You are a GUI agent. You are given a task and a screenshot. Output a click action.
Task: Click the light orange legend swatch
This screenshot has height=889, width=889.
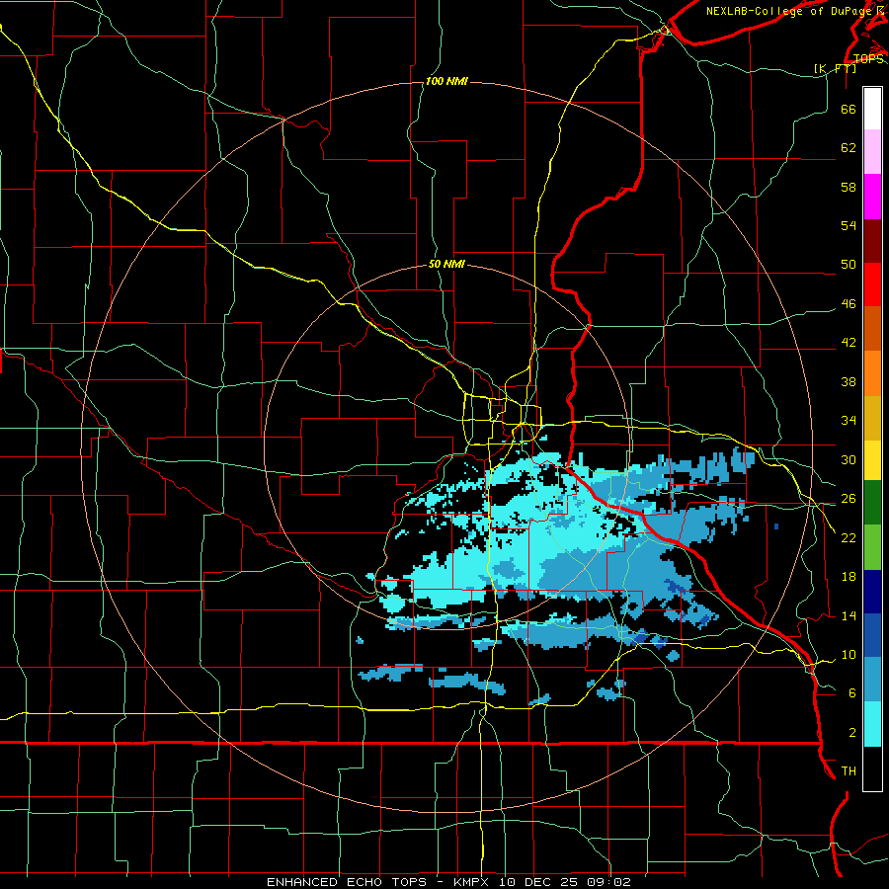tap(872, 373)
